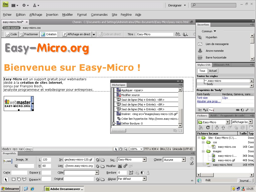
Task: Switch to Eléments PA tab
Action: point(221,65)
